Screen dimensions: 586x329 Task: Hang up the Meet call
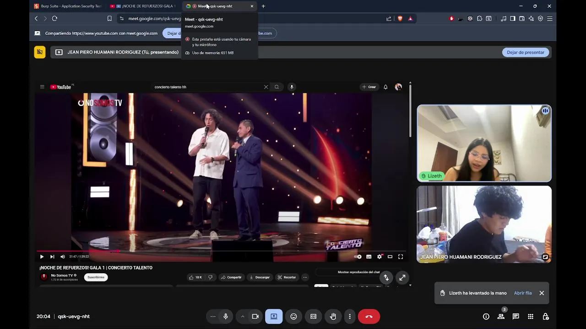(369, 316)
